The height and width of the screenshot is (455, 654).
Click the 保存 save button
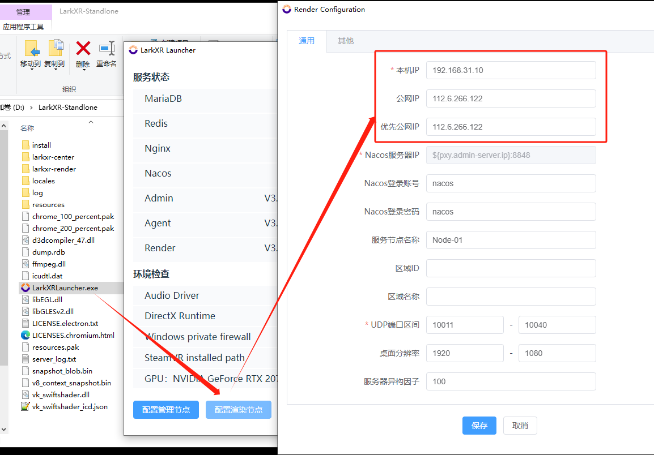coord(479,426)
